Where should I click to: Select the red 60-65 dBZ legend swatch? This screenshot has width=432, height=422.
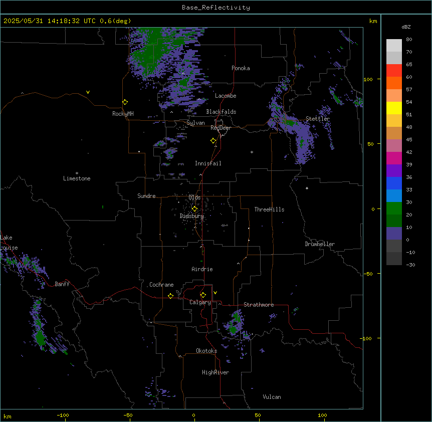[x=394, y=71]
